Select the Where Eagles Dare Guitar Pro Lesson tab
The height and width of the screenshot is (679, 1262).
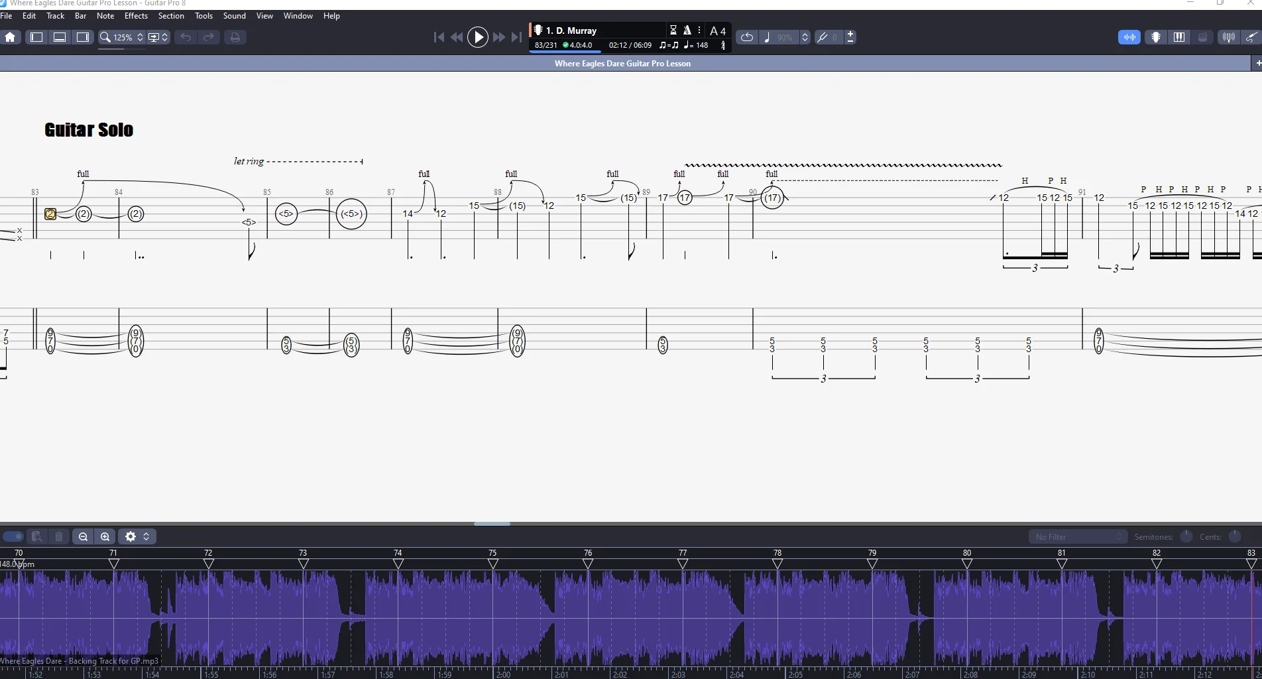[622, 64]
